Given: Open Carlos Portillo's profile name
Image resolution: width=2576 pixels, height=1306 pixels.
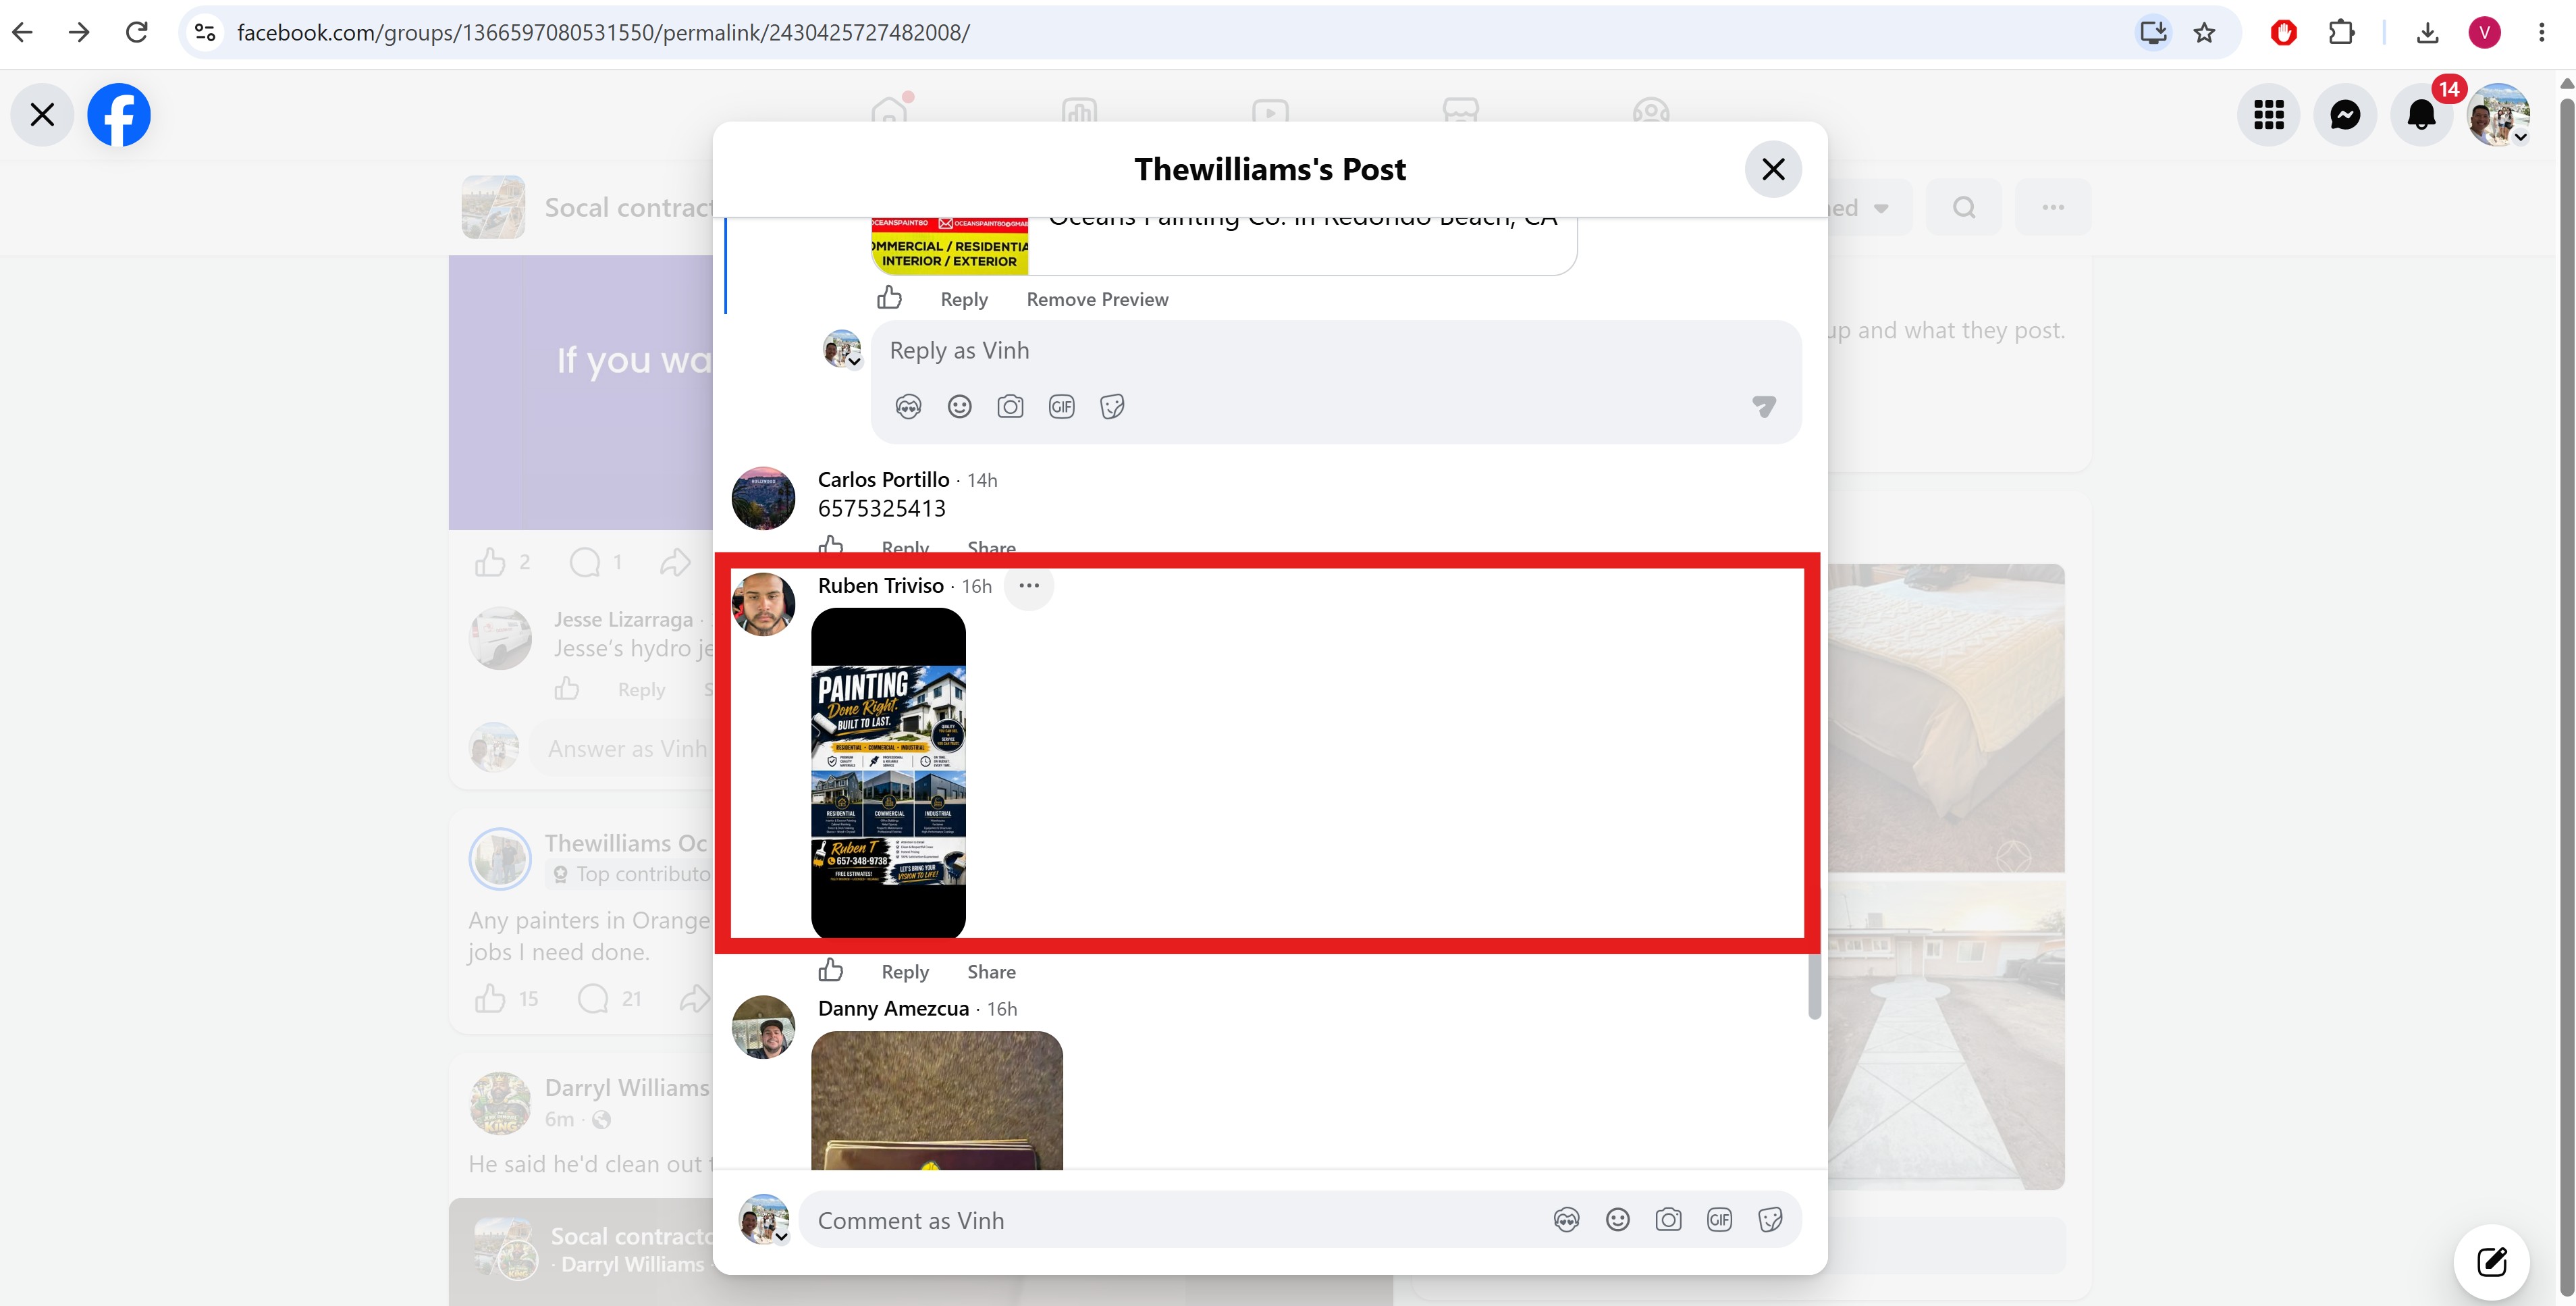Looking at the screenshot, I should tap(883, 480).
